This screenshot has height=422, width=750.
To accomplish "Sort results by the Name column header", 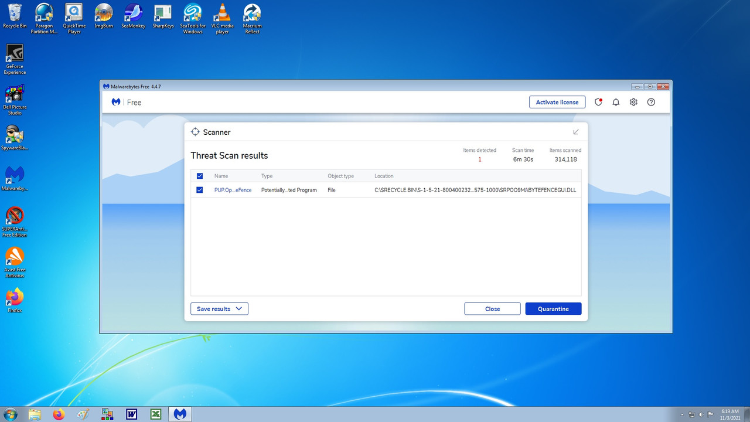I will (221, 176).
